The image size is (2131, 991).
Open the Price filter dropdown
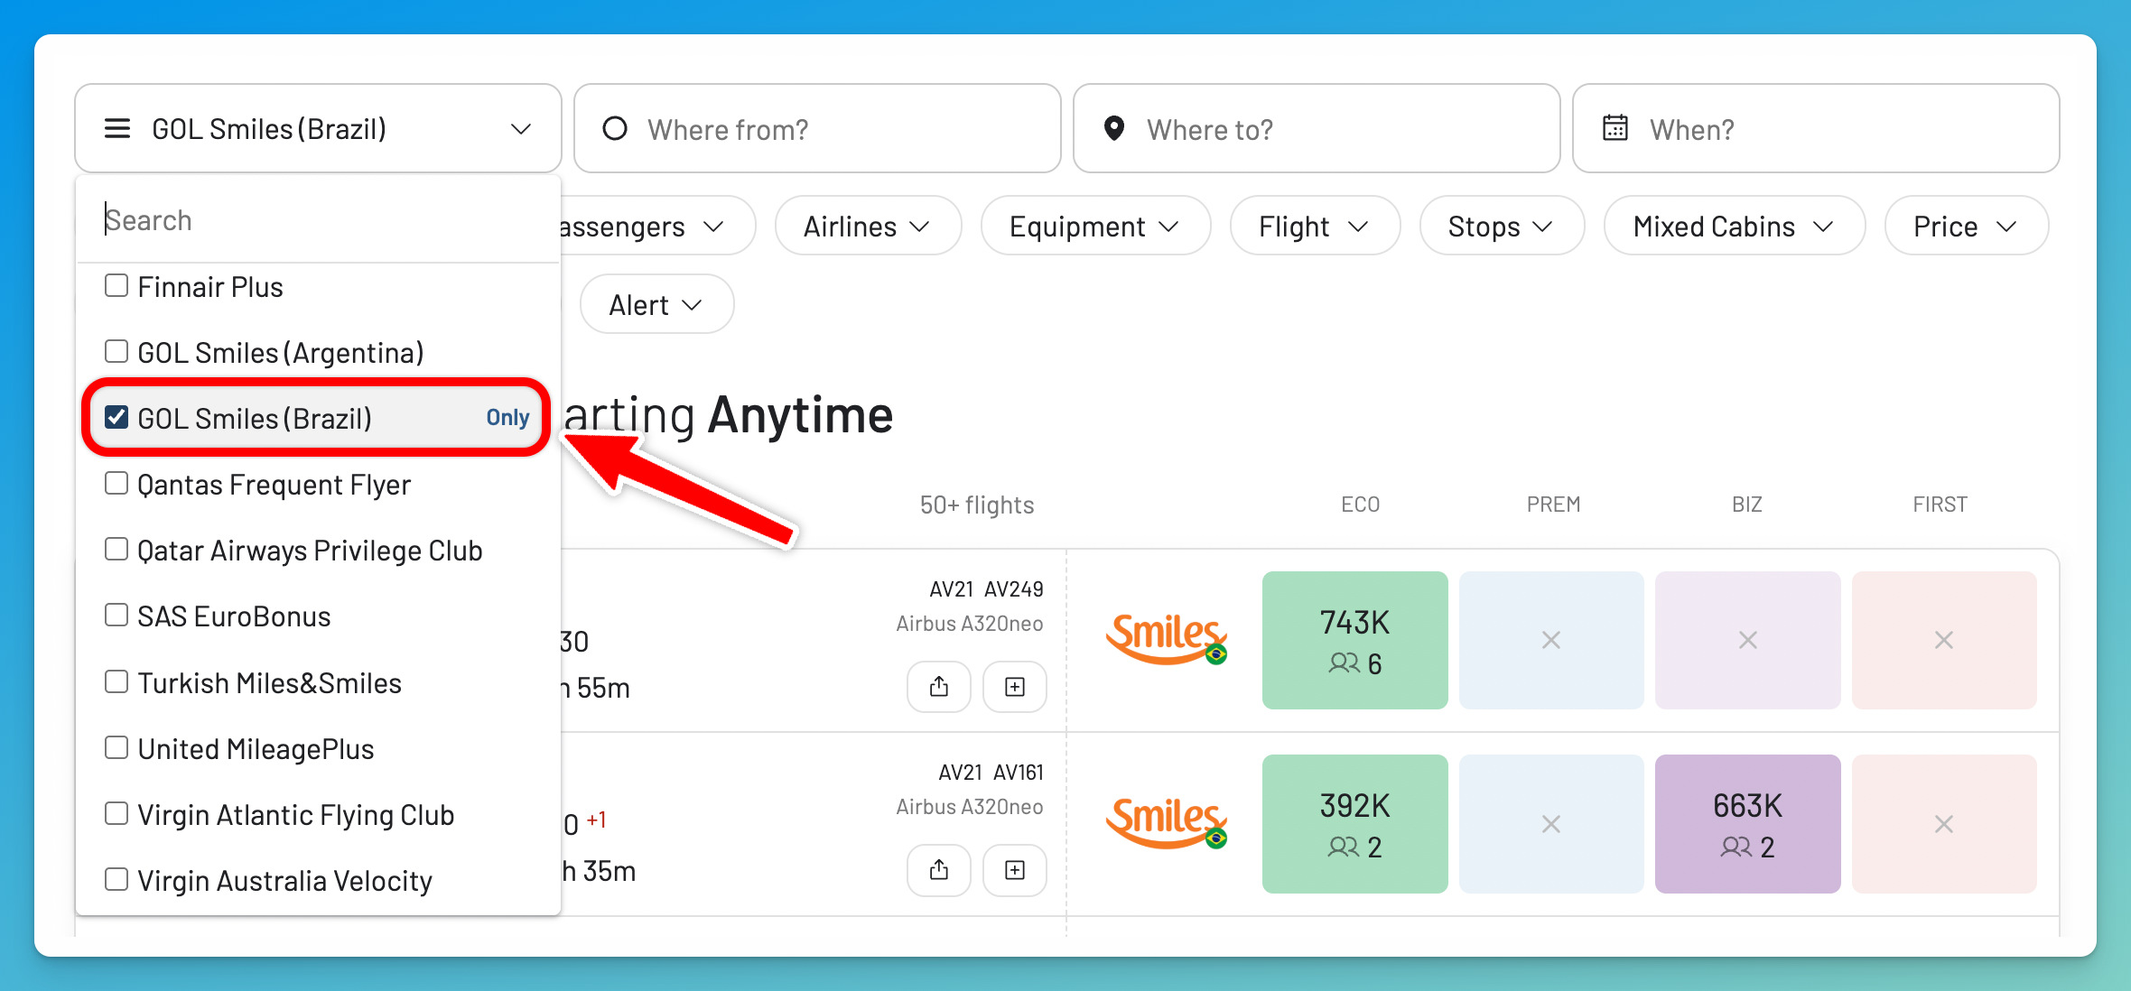pos(1966,226)
